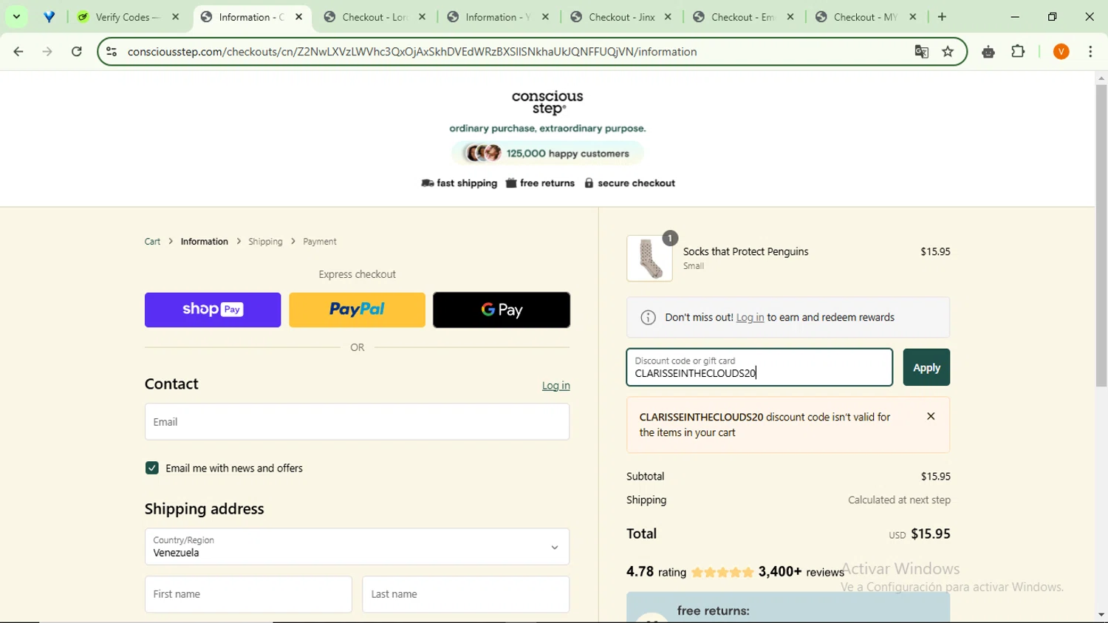This screenshot has width=1108, height=623.
Task: Click Log in to earn rewards link
Action: click(750, 318)
